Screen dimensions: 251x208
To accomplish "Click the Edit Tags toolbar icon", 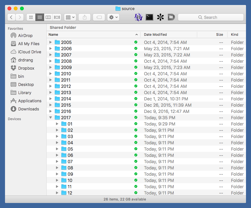I will tap(99, 17).
